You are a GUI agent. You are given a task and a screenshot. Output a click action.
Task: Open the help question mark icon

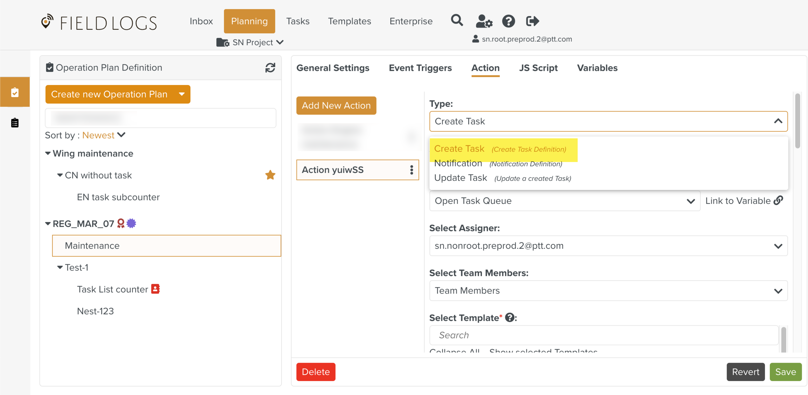click(x=508, y=21)
